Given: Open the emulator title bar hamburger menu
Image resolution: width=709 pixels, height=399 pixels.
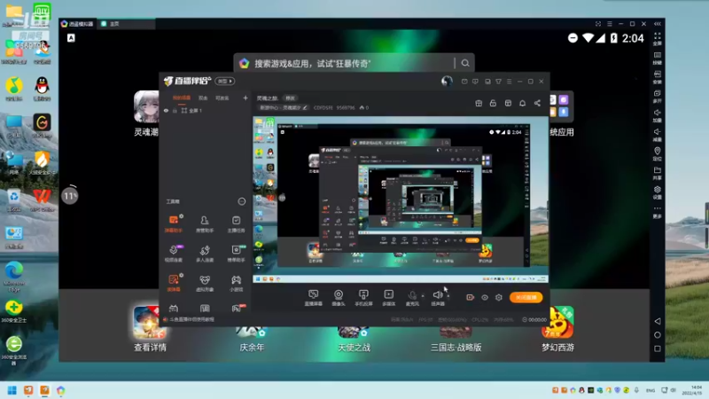Looking at the screenshot, I should (x=610, y=24).
